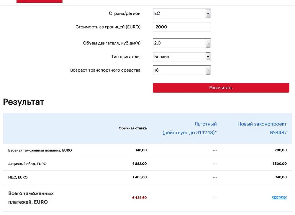
Task: Select the Ввозная таможенная пошлина row label
Action: coord(40,150)
